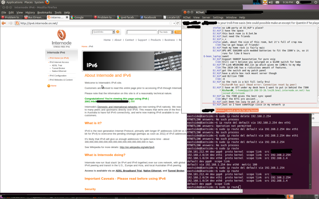
Task: Open Firefox View menu
Action: tap(20, 12)
